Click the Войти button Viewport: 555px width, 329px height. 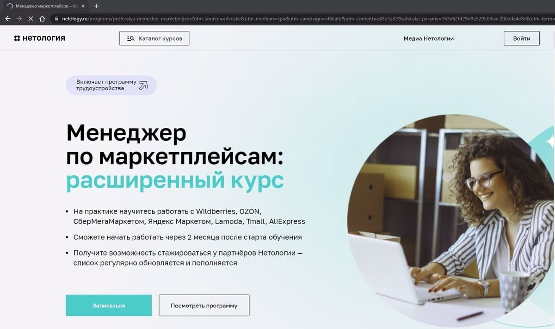pyautogui.click(x=521, y=38)
